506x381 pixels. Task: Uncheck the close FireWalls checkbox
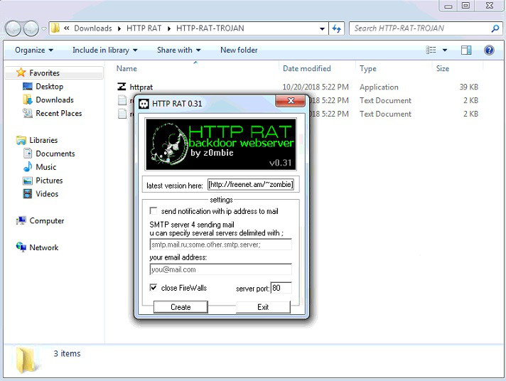coord(154,287)
